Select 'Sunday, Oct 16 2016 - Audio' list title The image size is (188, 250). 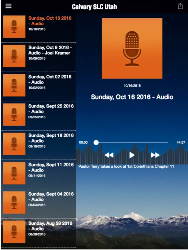(x=50, y=21)
